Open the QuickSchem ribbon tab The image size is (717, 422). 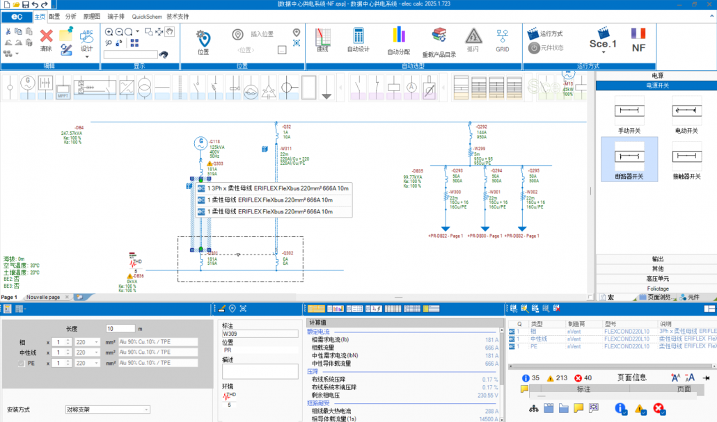(x=146, y=15)
